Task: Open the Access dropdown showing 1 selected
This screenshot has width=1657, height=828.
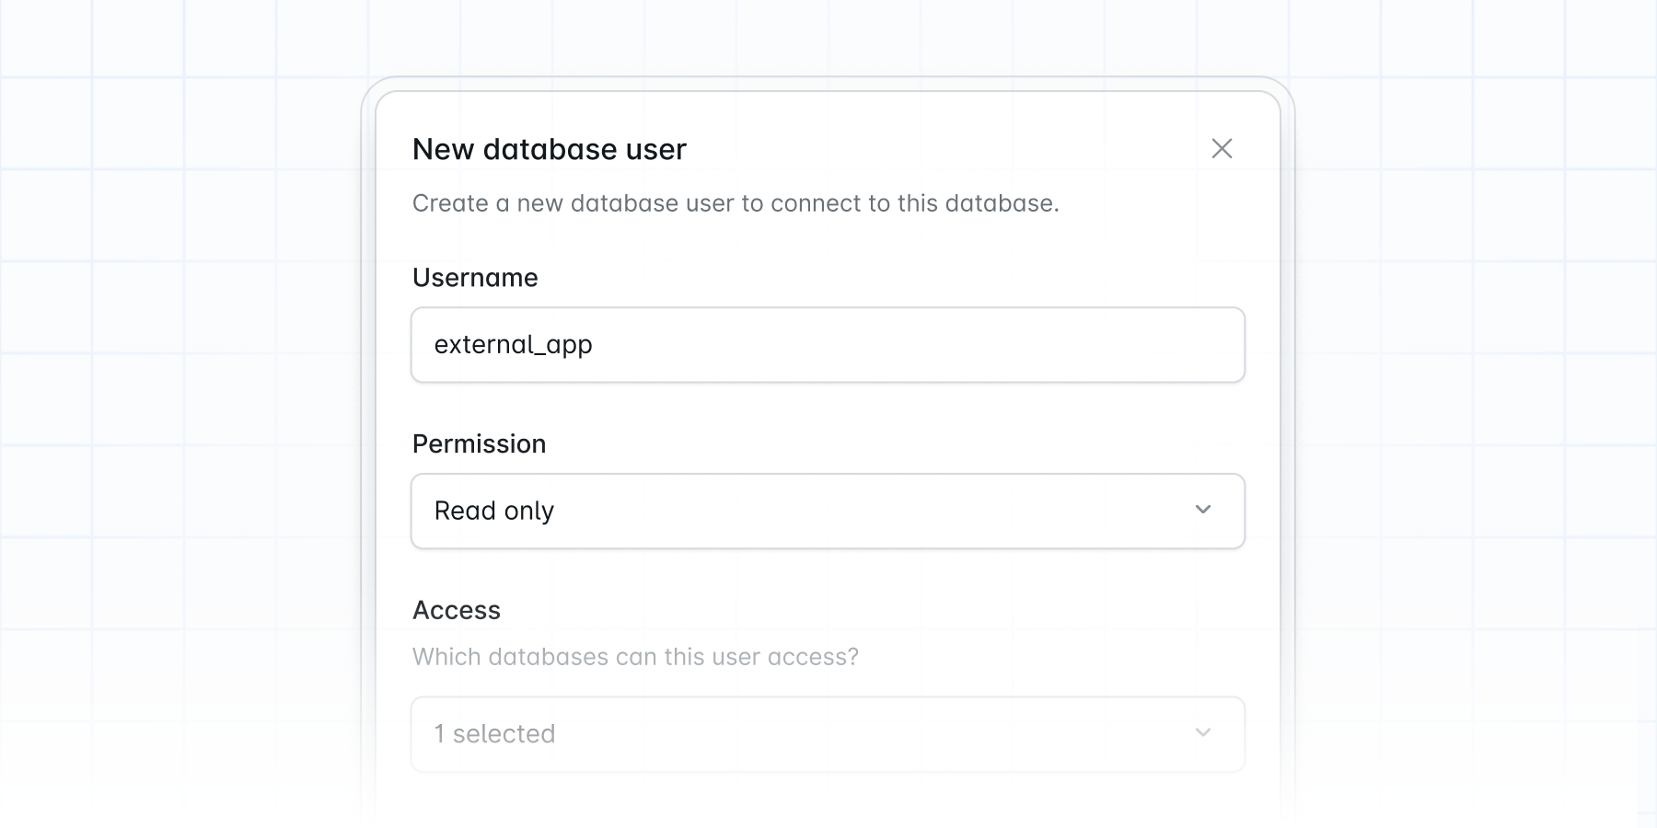Action: pyautogui.click(x=828, y=734)
